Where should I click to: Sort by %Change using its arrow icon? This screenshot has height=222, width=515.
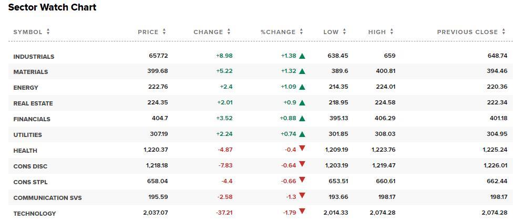coord(302,32)
